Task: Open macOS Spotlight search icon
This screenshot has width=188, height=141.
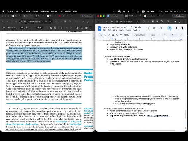Action: click(162, 11)
